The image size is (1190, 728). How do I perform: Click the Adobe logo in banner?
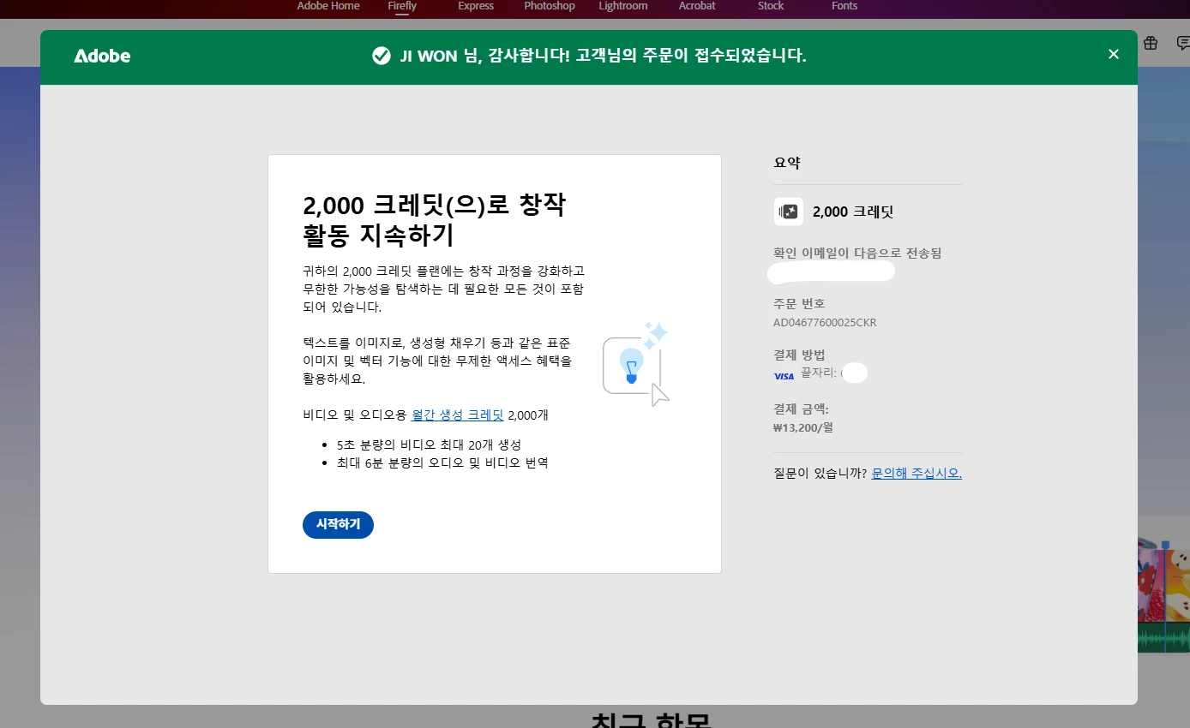click(x=102, y=57)
